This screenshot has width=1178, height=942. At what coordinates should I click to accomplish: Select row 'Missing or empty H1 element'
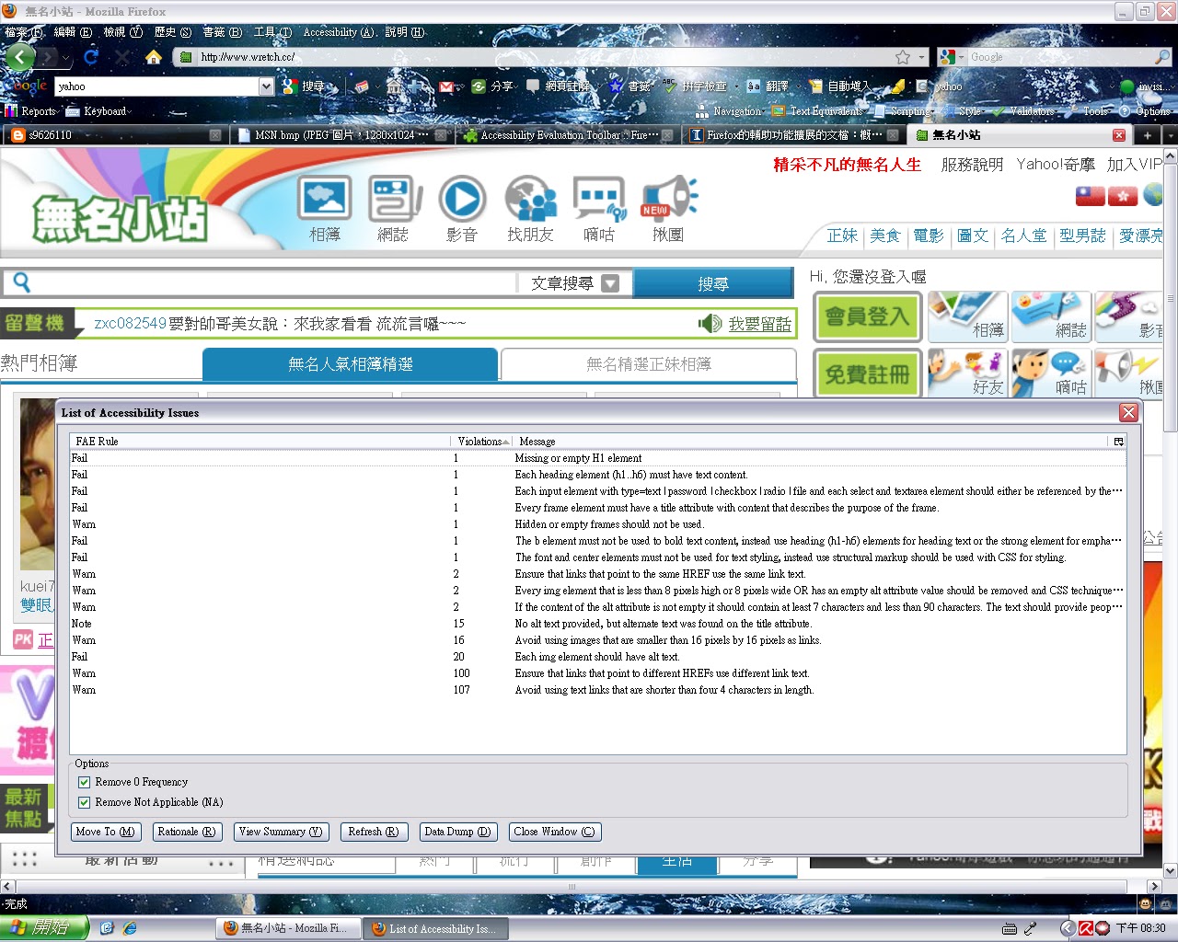(x=596, y=458)
